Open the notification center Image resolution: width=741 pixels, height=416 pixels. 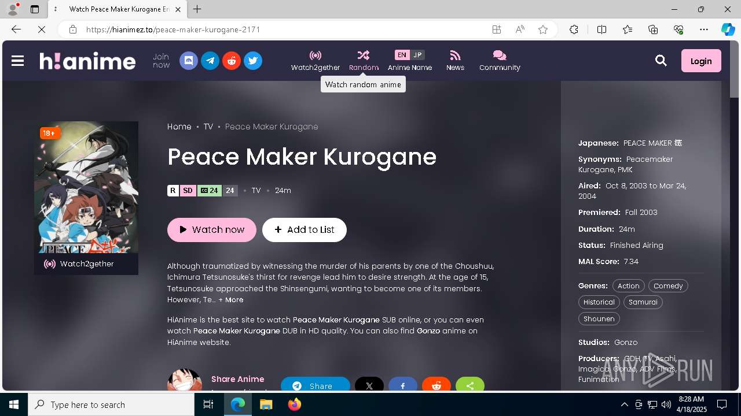pos(722,404)
